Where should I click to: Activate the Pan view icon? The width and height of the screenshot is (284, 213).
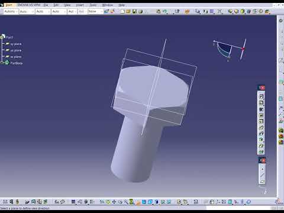114,202
